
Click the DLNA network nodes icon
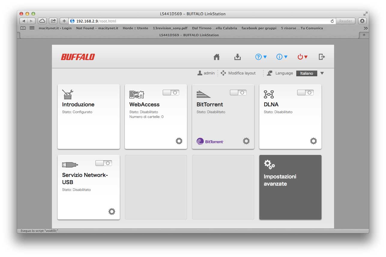click(x=269, y=94)
